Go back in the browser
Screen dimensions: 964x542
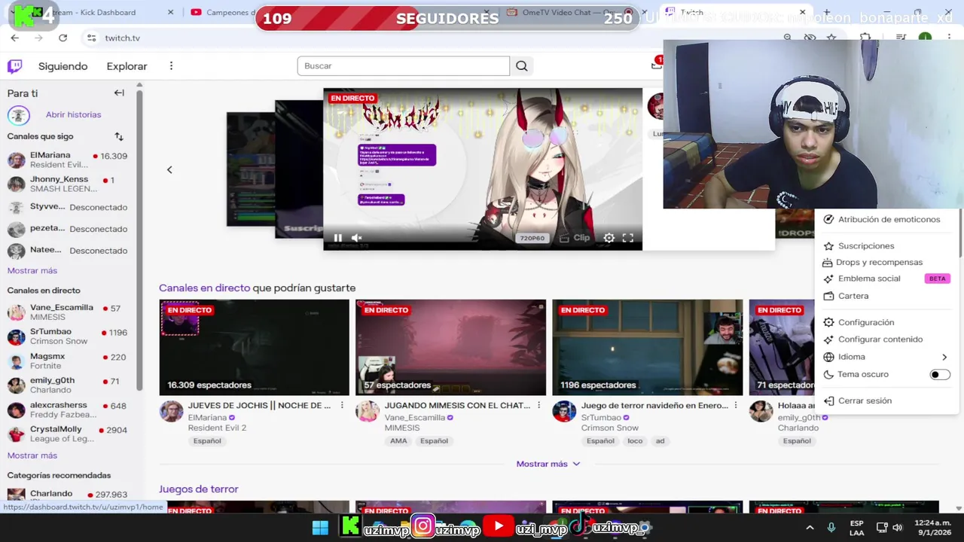pyautogui.click(x=15, y=38)
